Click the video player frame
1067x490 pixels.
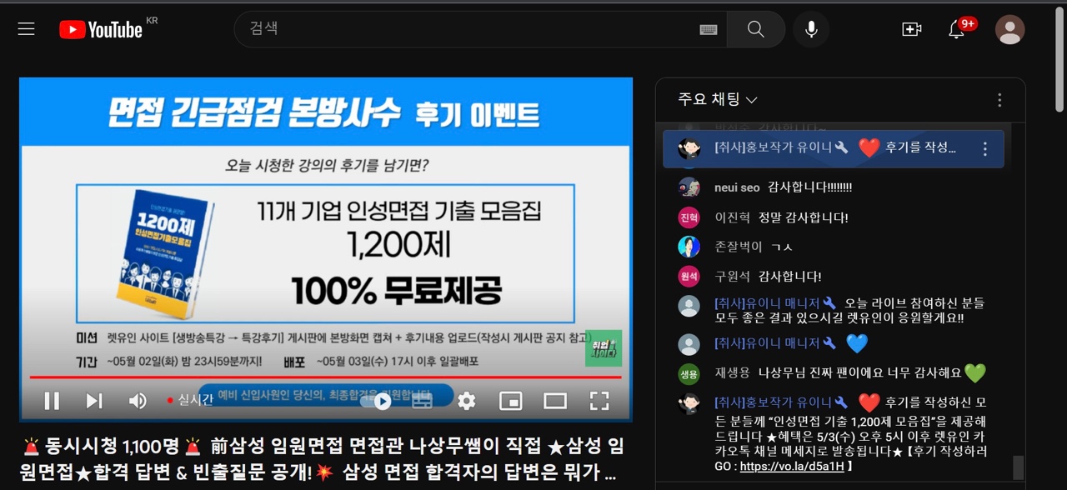326,249
